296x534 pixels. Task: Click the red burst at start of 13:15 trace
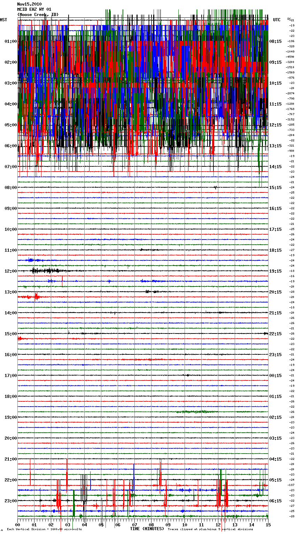tap(30, 297)
